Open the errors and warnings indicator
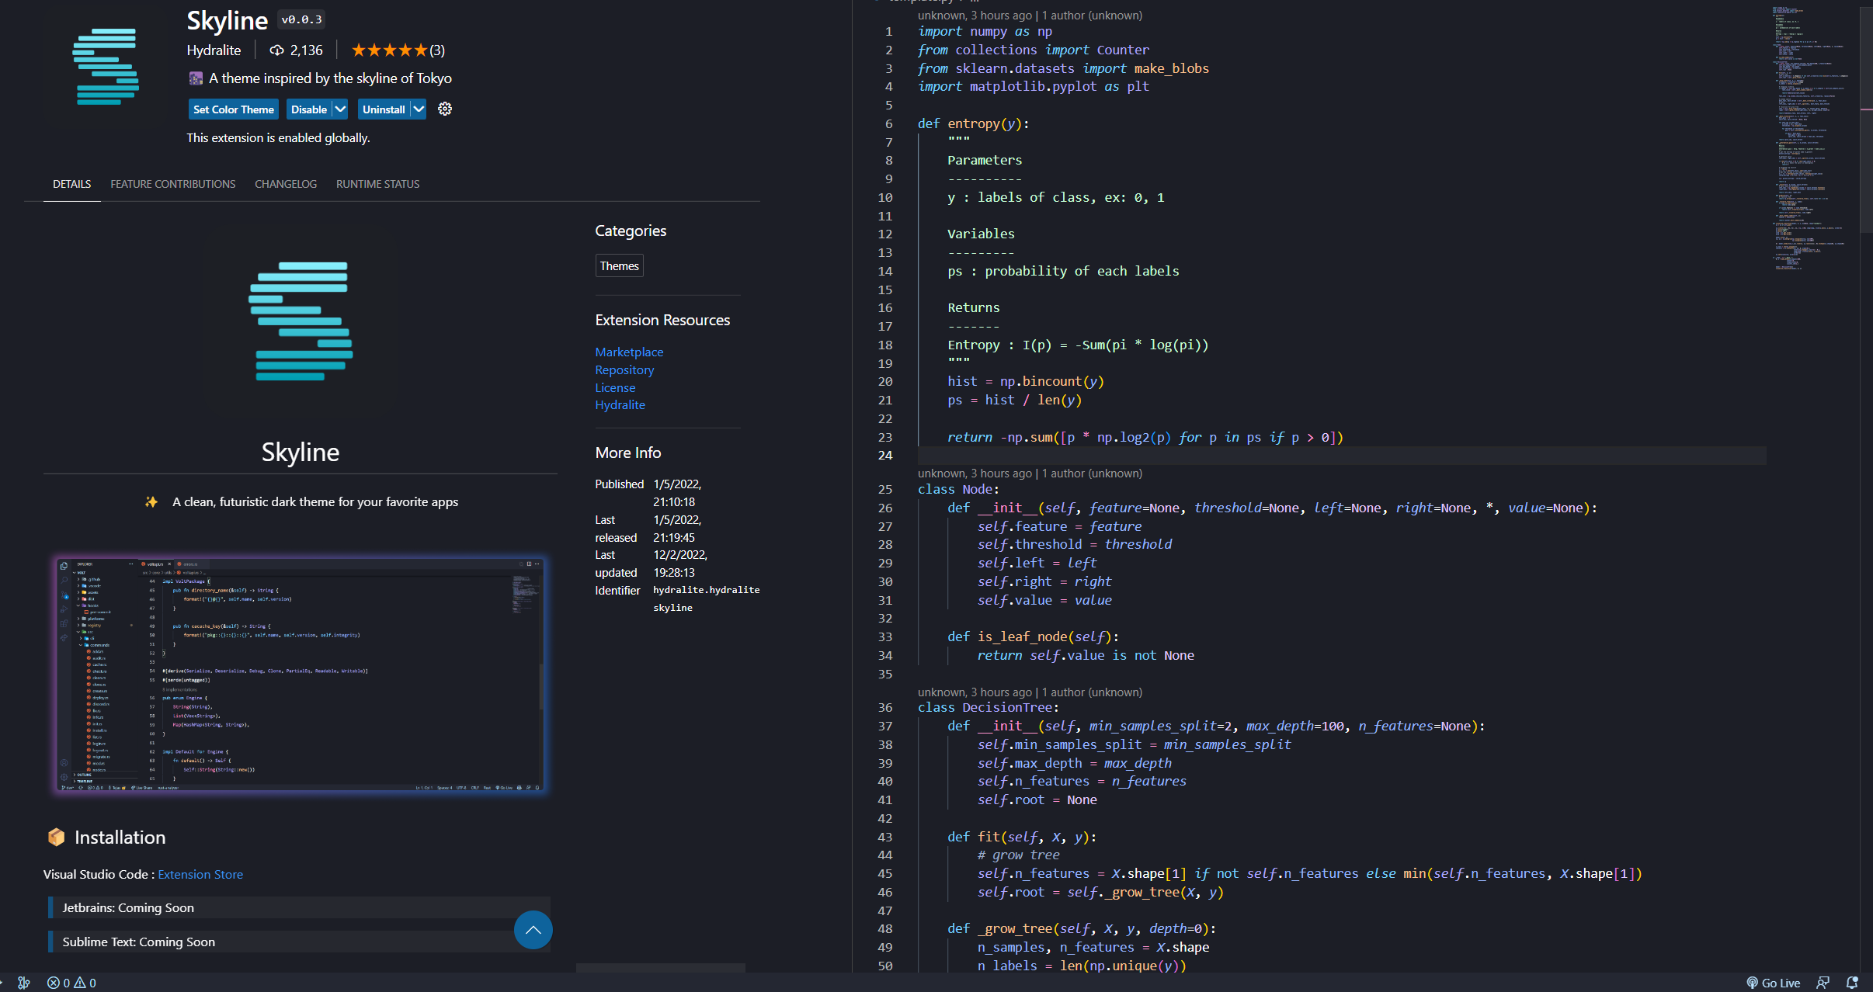 coord(71,983)
